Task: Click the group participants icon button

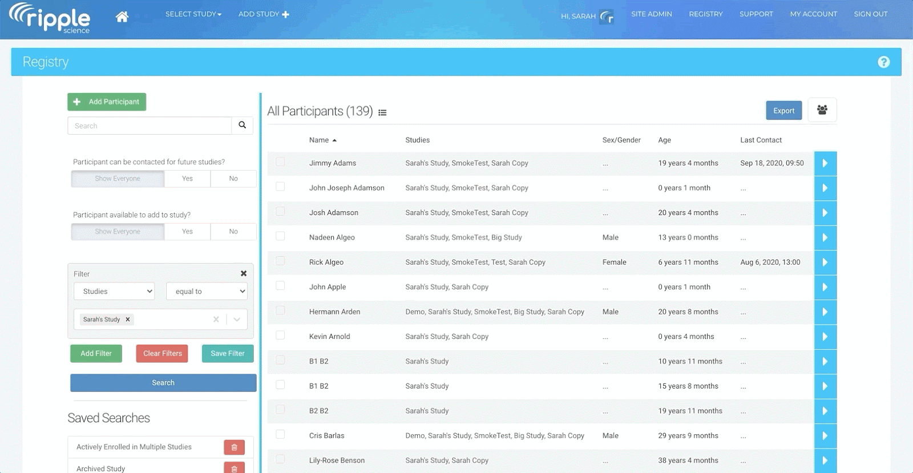Action: point(822,110)
